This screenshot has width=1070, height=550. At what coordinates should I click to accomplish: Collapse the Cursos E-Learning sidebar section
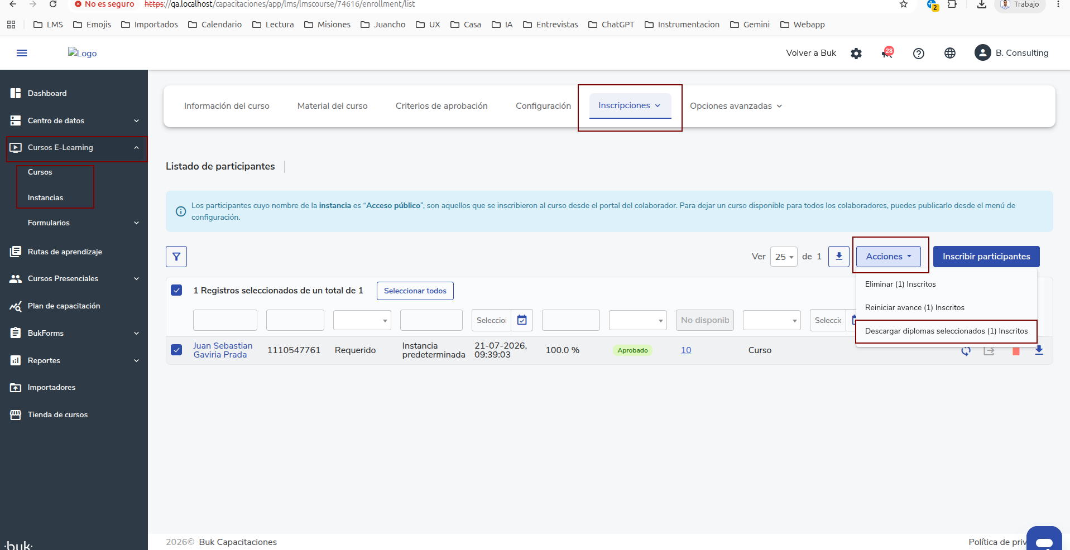74,147
